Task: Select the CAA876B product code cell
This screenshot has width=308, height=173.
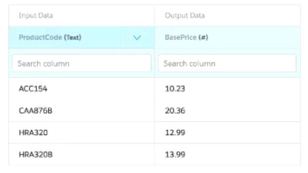Action: pos(36,110)
